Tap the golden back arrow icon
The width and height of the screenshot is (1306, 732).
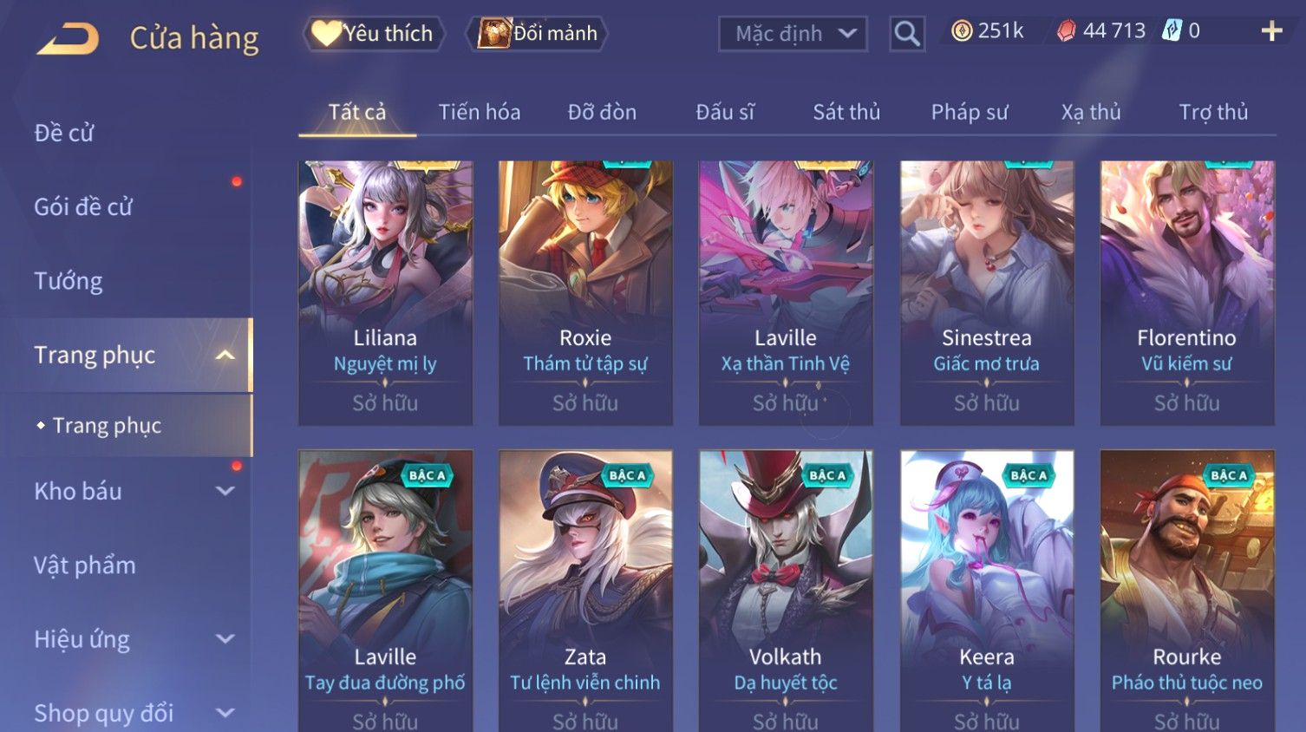click(x=68, y=38)
